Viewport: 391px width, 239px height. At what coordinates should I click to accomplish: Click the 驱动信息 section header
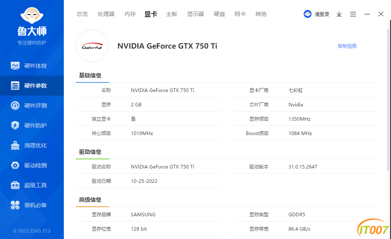pyautogui.click(x=90, y=152)
